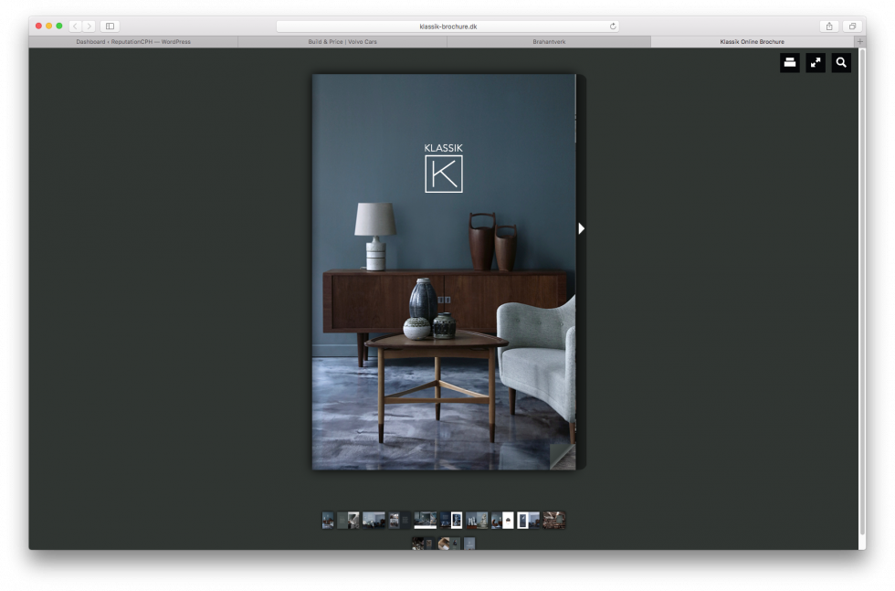Open the Safari share menu
The width and height of the screenshot is (895, 591).
[x=829, y=26]
